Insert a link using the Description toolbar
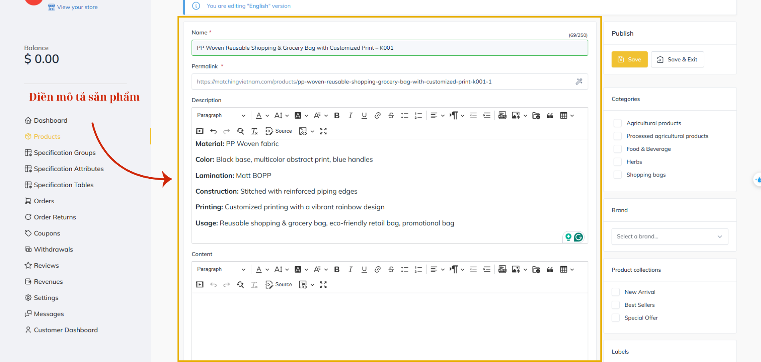The width and height of the screenshot is (761, 362). pyautogui.click(x=377, y=115)
